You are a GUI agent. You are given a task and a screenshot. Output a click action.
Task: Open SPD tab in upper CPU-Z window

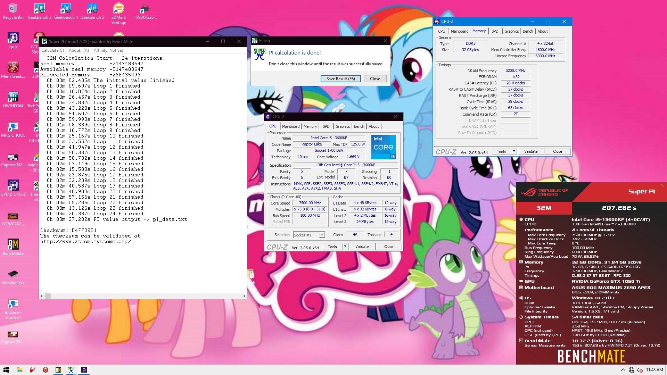pyautogui.click(x=495, y=31)
